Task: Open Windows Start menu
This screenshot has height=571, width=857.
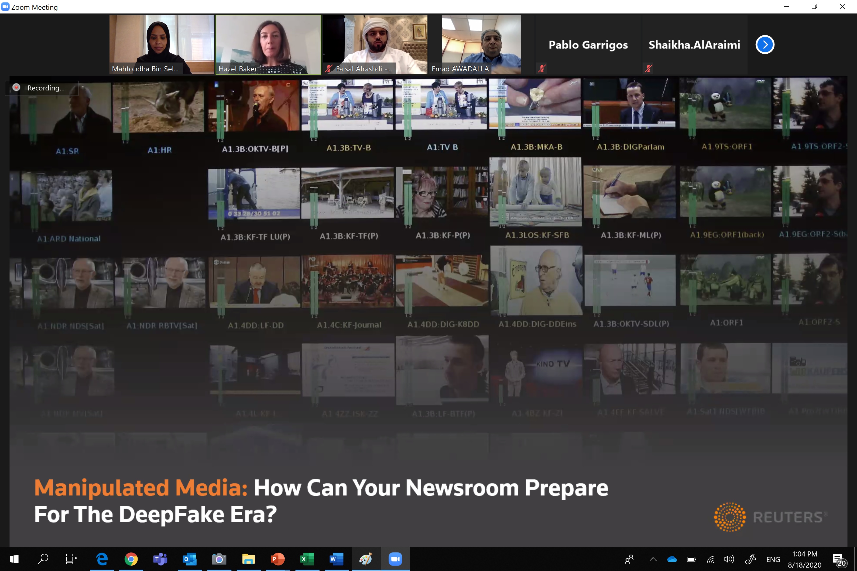Action: click(14, 559)
